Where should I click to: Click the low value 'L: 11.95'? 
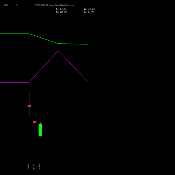click(89, 12)
